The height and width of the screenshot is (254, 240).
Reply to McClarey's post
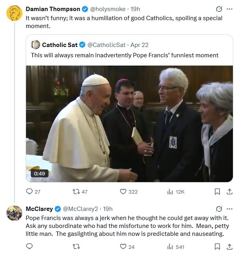click(x=30, y=247)
